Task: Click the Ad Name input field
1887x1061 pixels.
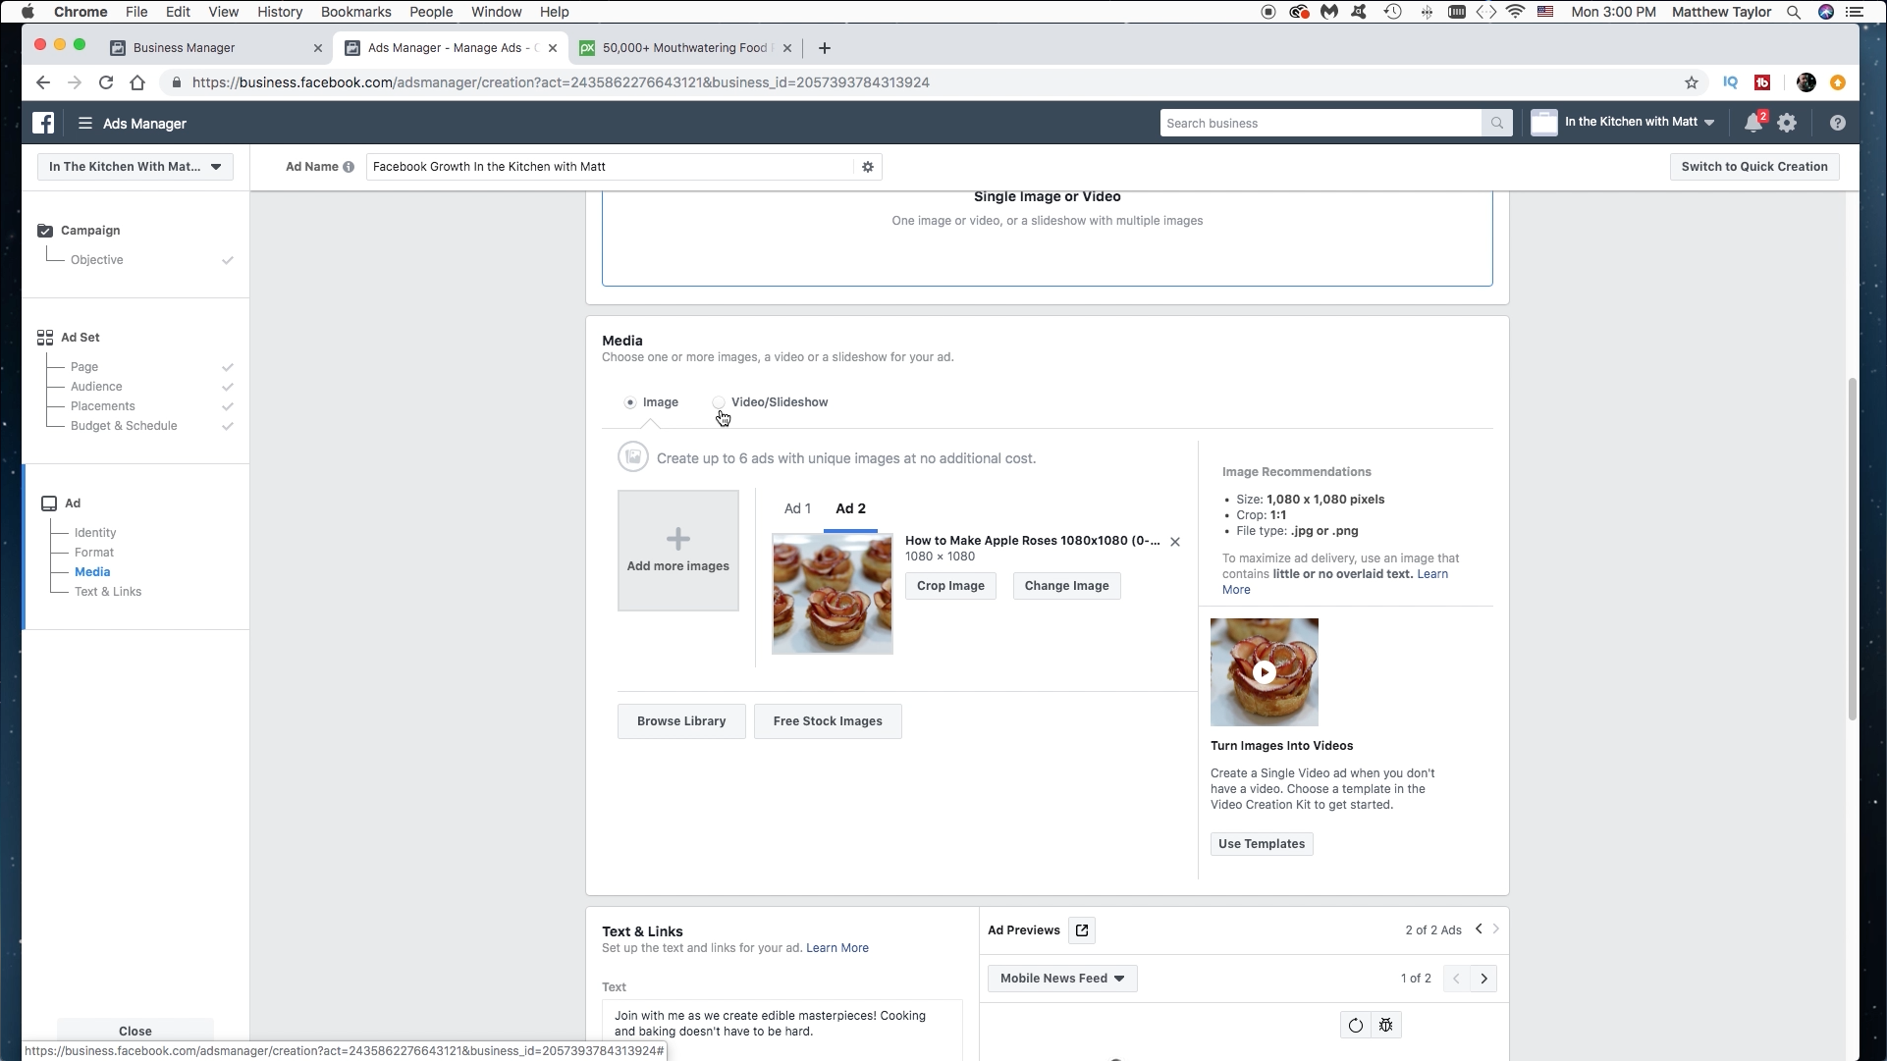Action: click(x=610, y=167)
